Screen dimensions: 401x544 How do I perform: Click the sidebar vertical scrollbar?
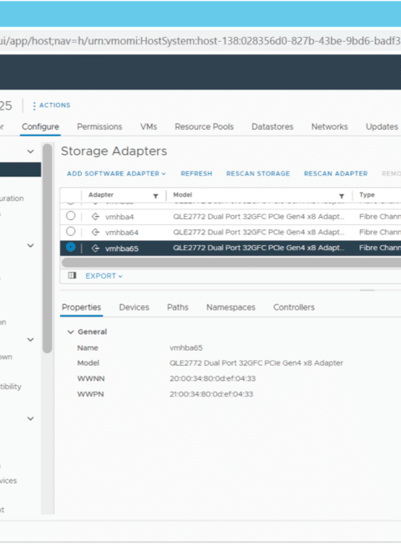click(x=48, y=248)
